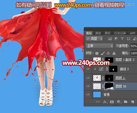Lock layer position move icon
This screenshot has width=137, height=113.
108,53
